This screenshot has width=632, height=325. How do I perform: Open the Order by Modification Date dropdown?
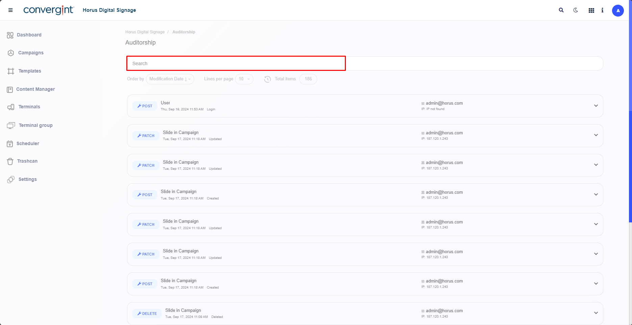tap(170, 79)
